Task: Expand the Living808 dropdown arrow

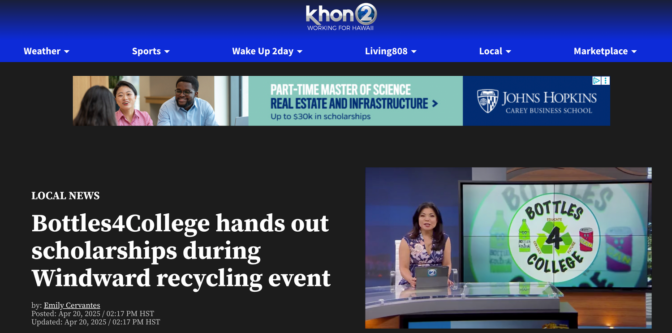Action: coord(414,52)
